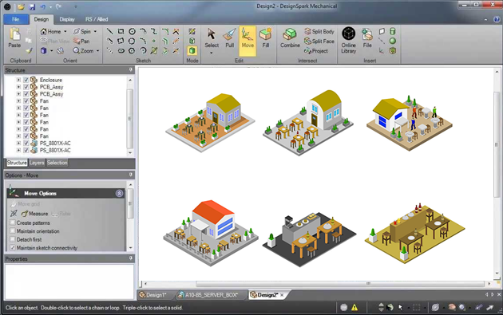The image size is (503, 315).
Task: Open the File menu button
Action: pos(16,19)
